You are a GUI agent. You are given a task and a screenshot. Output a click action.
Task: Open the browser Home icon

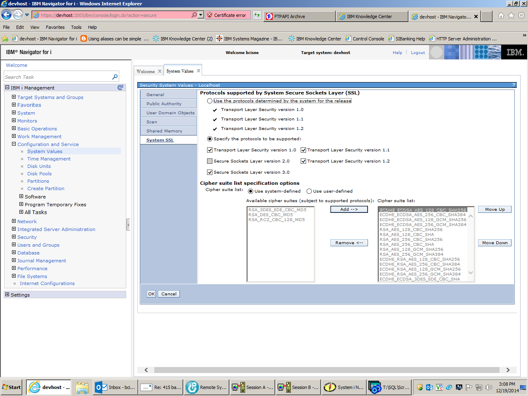click(501, 15)
